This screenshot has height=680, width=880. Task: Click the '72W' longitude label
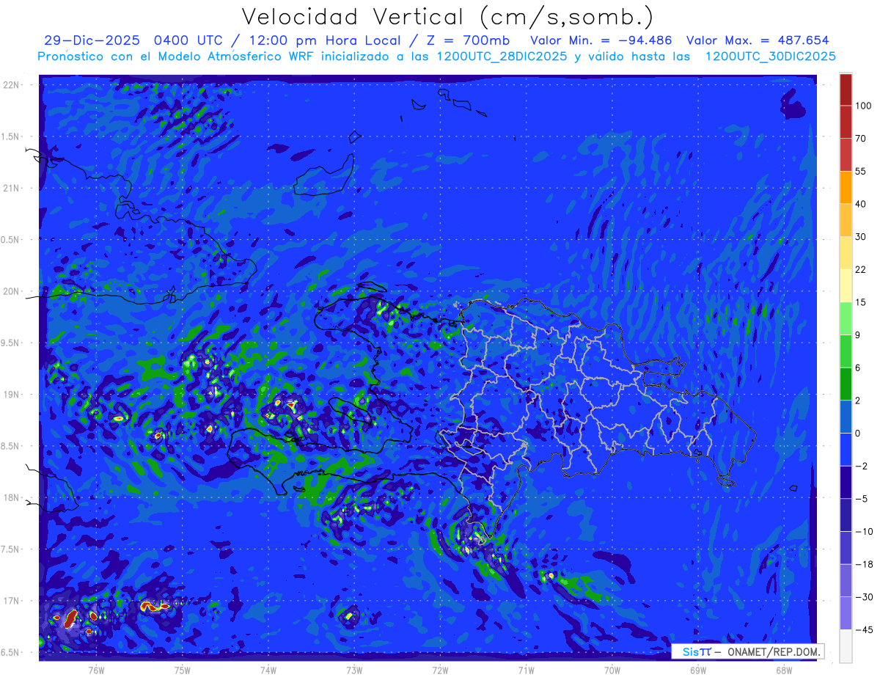coord(440,670)
